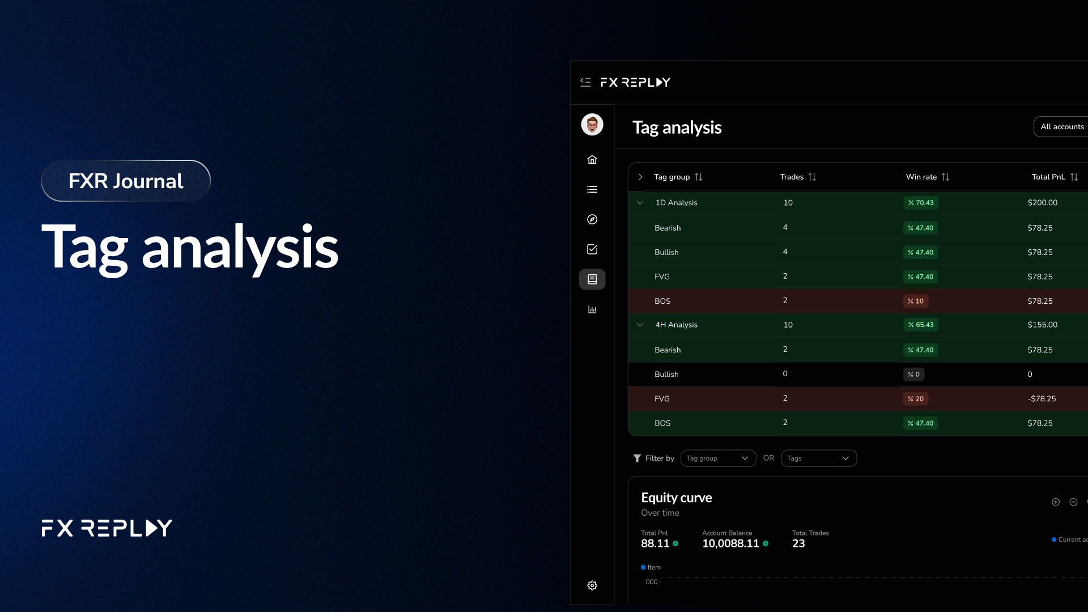Image resolution: width=1088 pixels, height=612 pixels.
Task: Sort table by Total PnL column
Action: pyautogui.click(x=1074, y=177)
